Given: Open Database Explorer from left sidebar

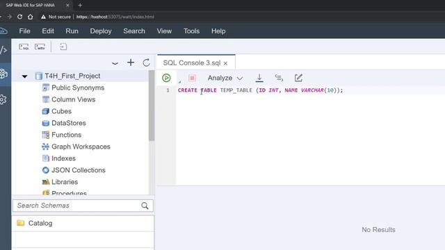Looking at the screenshot, I should [3, 74].
